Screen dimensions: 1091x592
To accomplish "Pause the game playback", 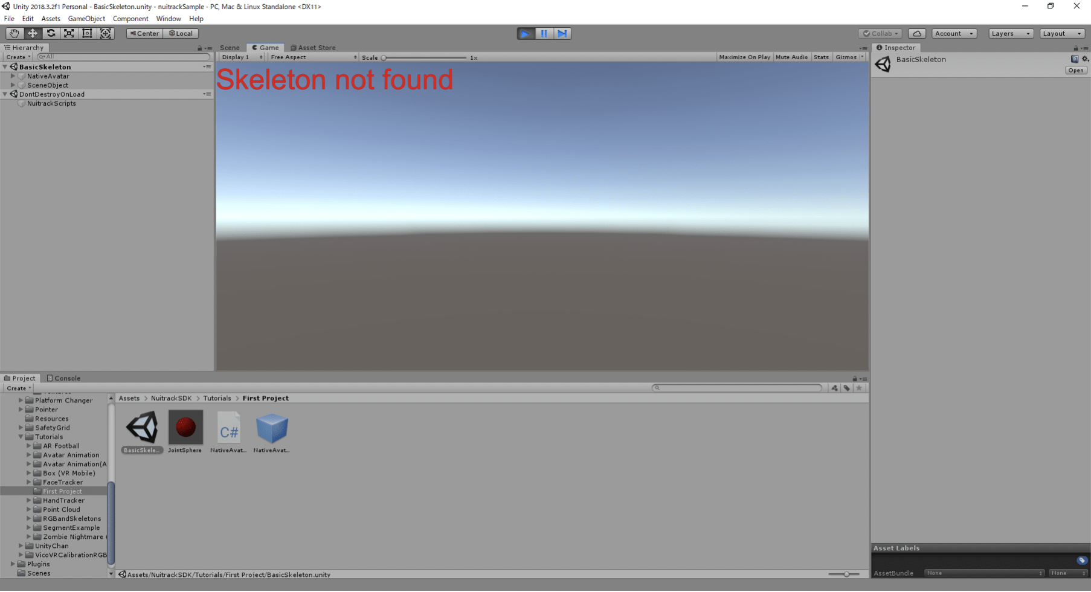I will pyautogui.click(x=544, y=34).
